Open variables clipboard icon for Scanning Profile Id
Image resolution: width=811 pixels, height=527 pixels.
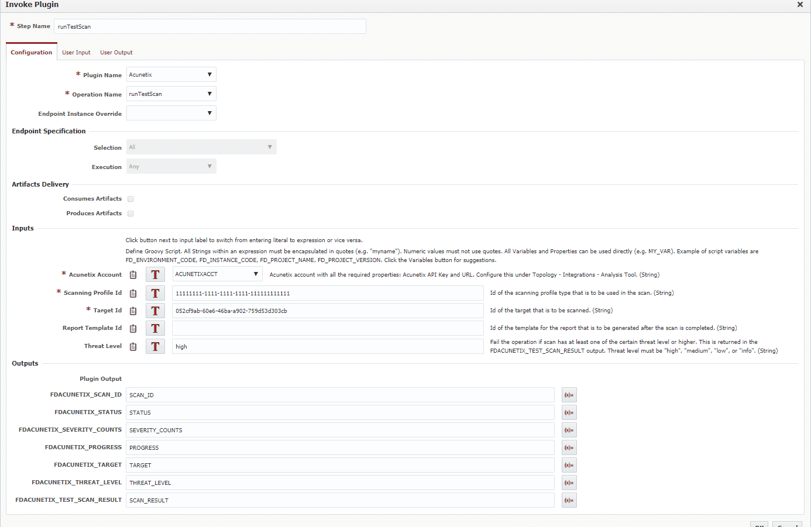[133, 293]
